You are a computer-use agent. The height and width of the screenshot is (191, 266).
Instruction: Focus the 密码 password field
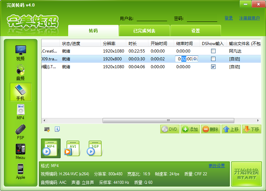[x=202, y=18]
